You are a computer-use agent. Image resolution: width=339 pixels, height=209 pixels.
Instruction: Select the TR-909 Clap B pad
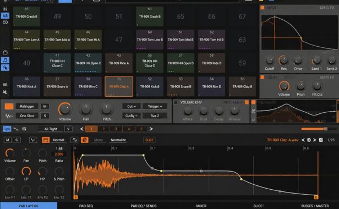click(x=242, y=86)
